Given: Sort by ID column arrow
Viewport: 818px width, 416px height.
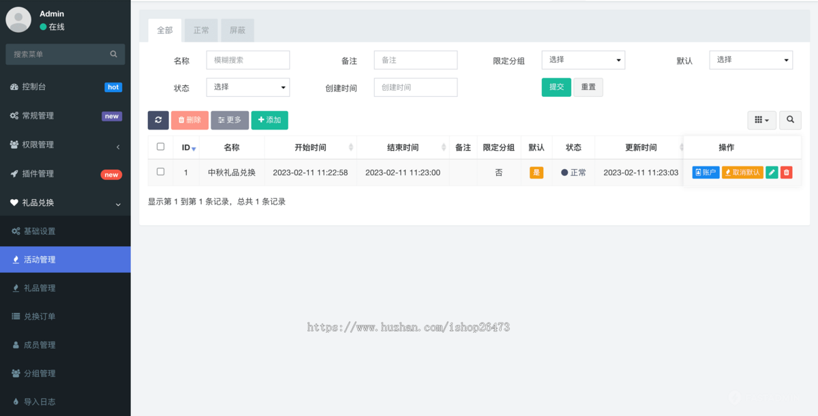Looking at the screenshot, I should pos(194,149).
